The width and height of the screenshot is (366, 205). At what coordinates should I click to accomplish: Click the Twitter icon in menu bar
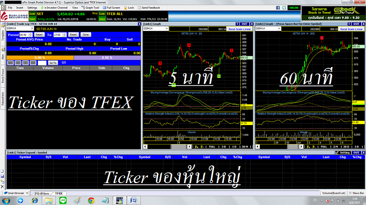click(284, 8)
